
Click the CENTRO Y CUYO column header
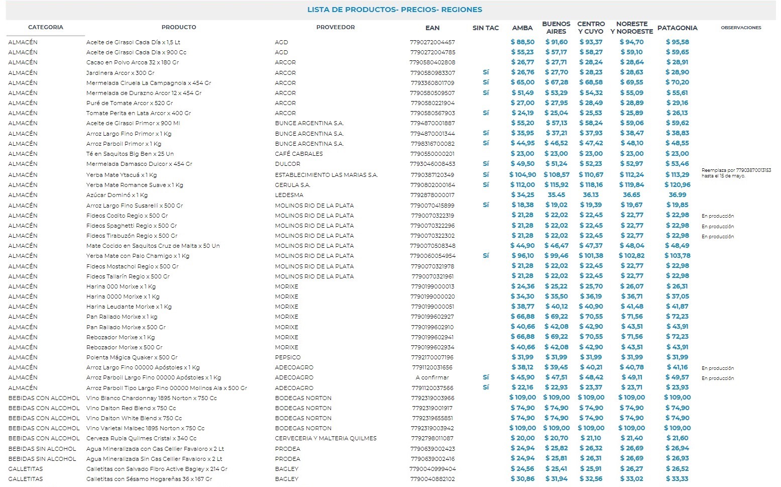(591, 27)
